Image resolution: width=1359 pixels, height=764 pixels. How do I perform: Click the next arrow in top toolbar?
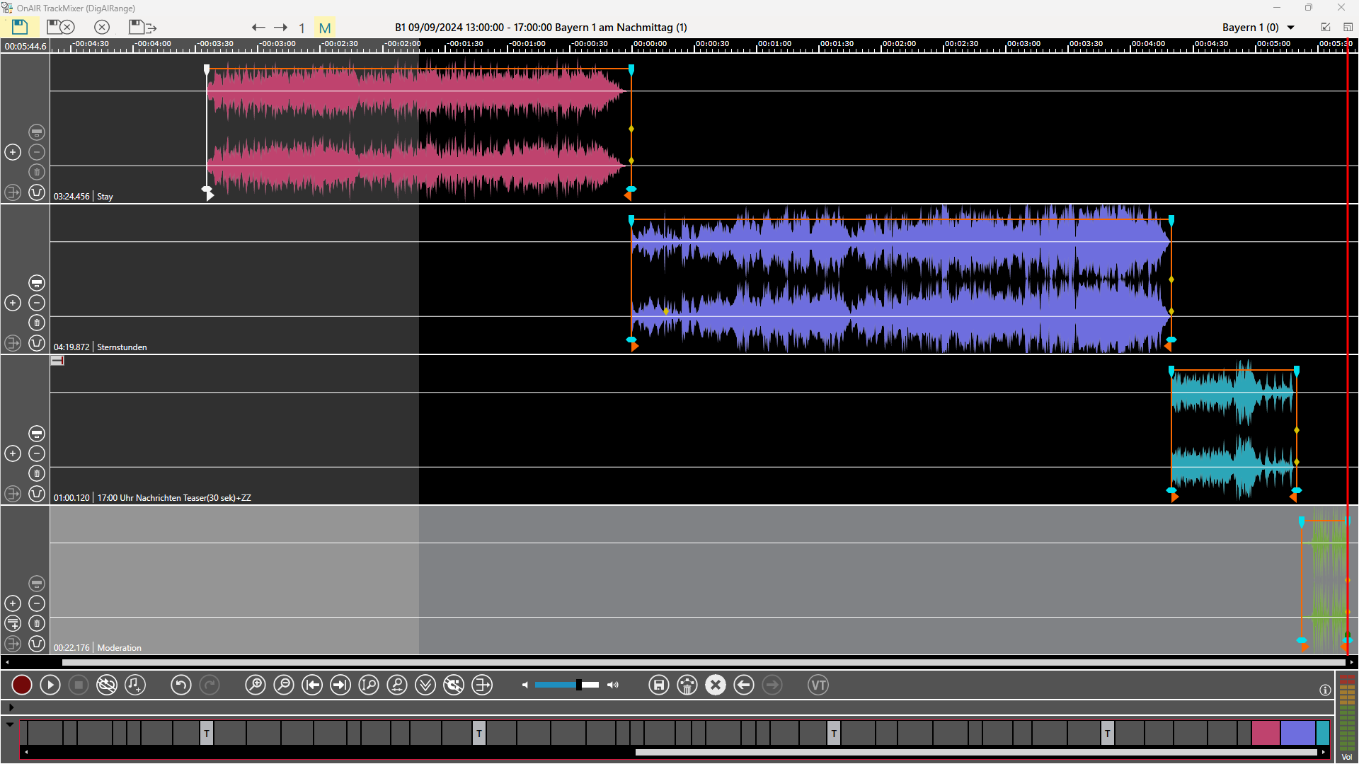(281, 28)
